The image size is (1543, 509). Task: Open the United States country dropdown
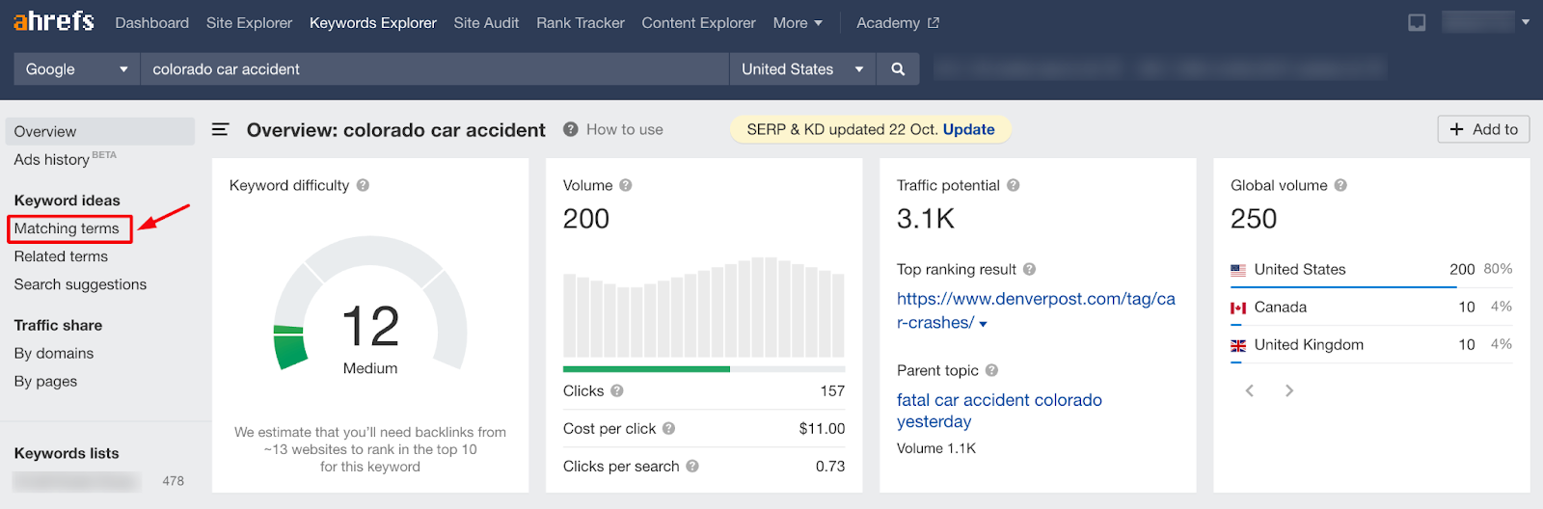(x=802, y=69)
